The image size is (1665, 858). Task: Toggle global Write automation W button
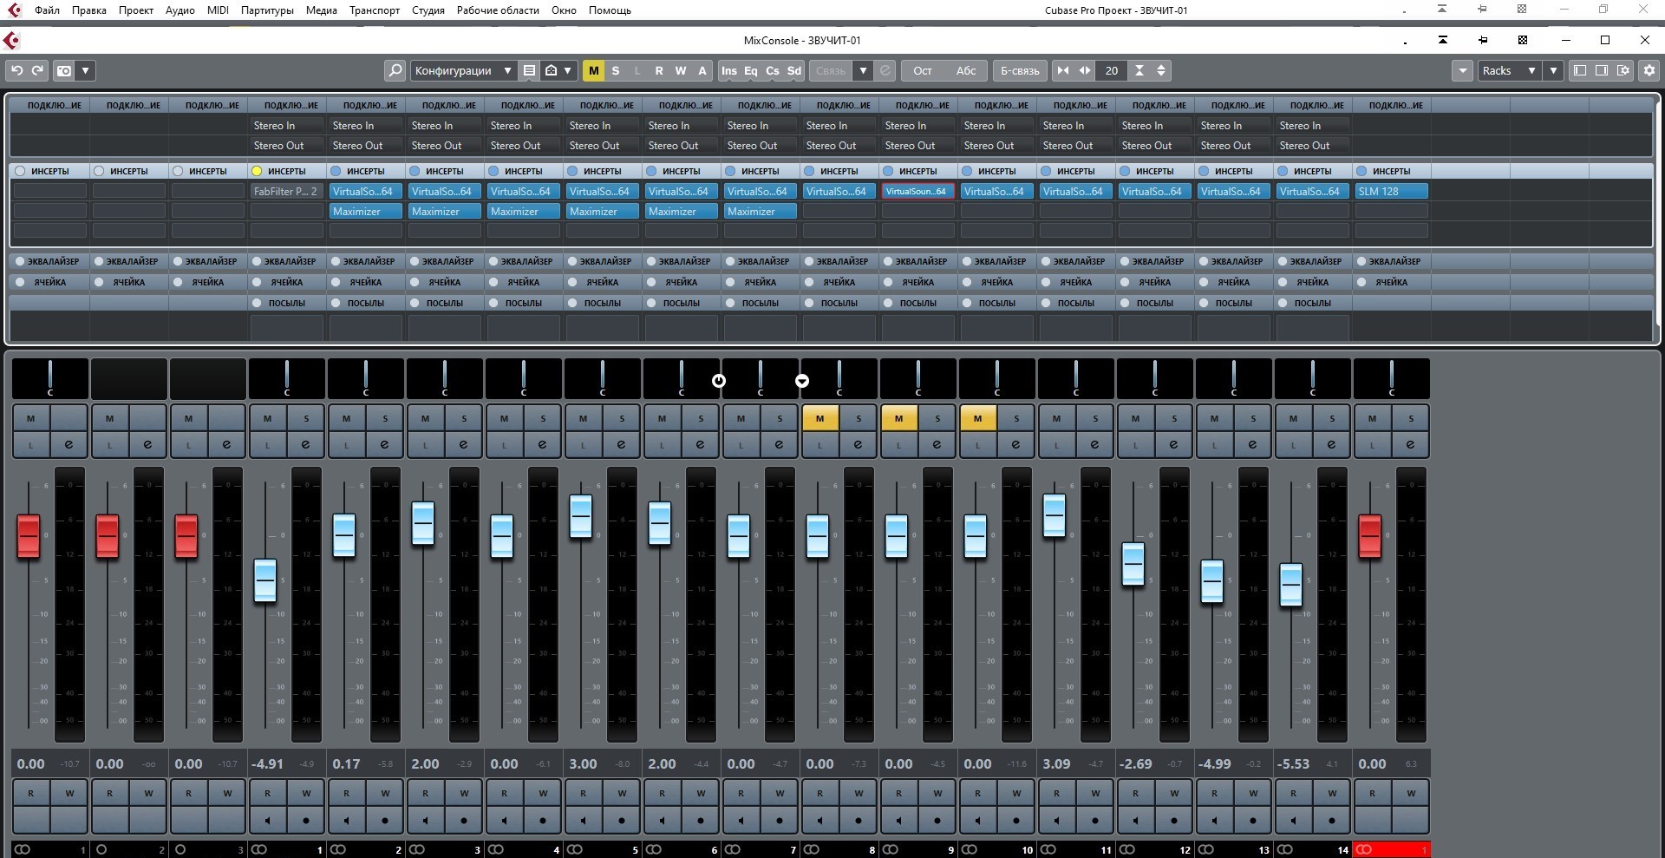pos(681,70)
